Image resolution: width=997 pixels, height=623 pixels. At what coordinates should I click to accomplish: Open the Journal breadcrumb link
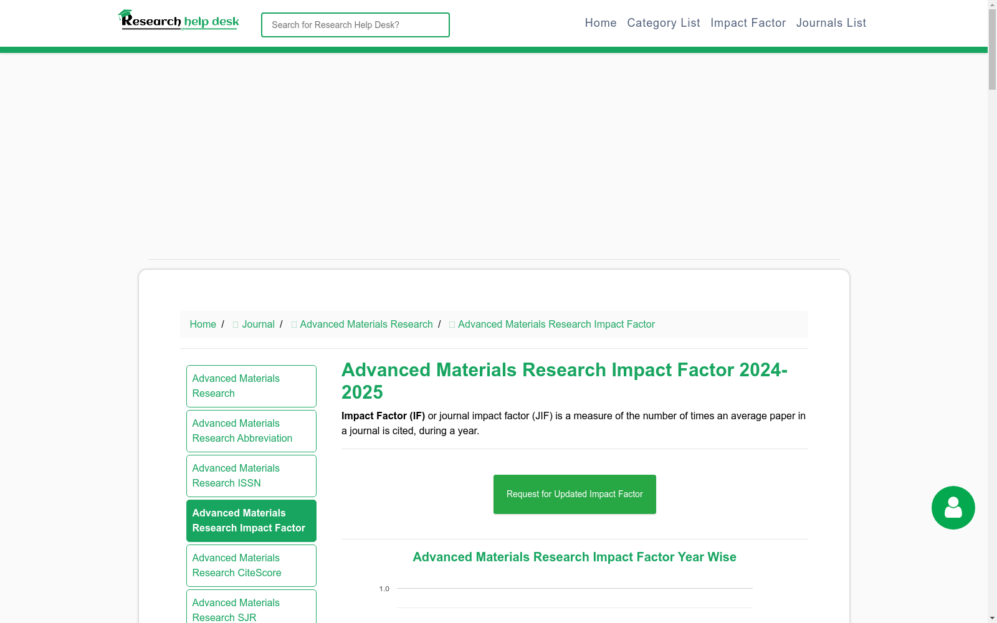(x=258, y=324)
